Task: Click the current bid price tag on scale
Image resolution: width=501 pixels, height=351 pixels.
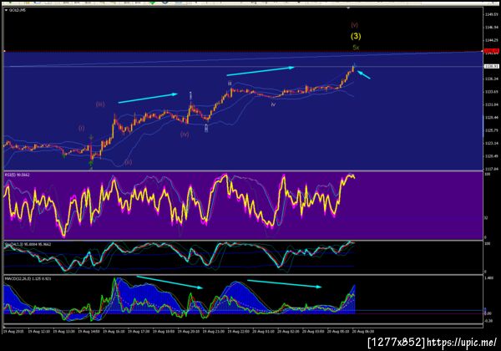Action: 492,66
